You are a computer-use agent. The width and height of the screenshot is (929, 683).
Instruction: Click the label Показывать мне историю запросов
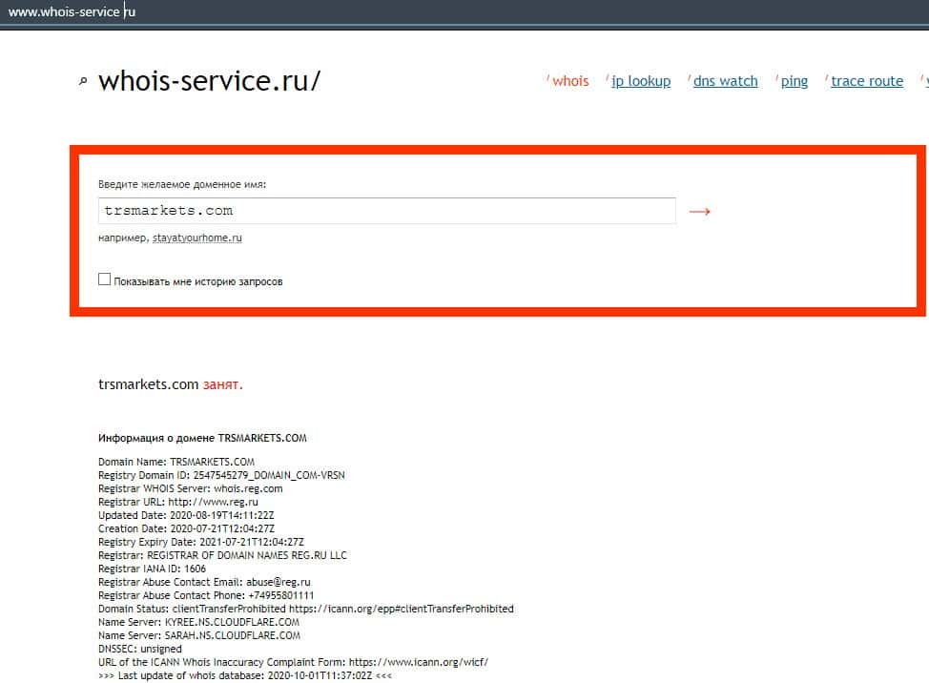[197, 281]
